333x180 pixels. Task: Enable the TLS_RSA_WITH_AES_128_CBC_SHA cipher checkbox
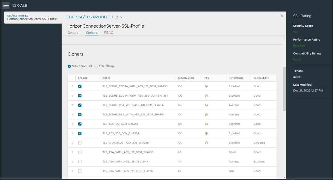click(80, 162)
